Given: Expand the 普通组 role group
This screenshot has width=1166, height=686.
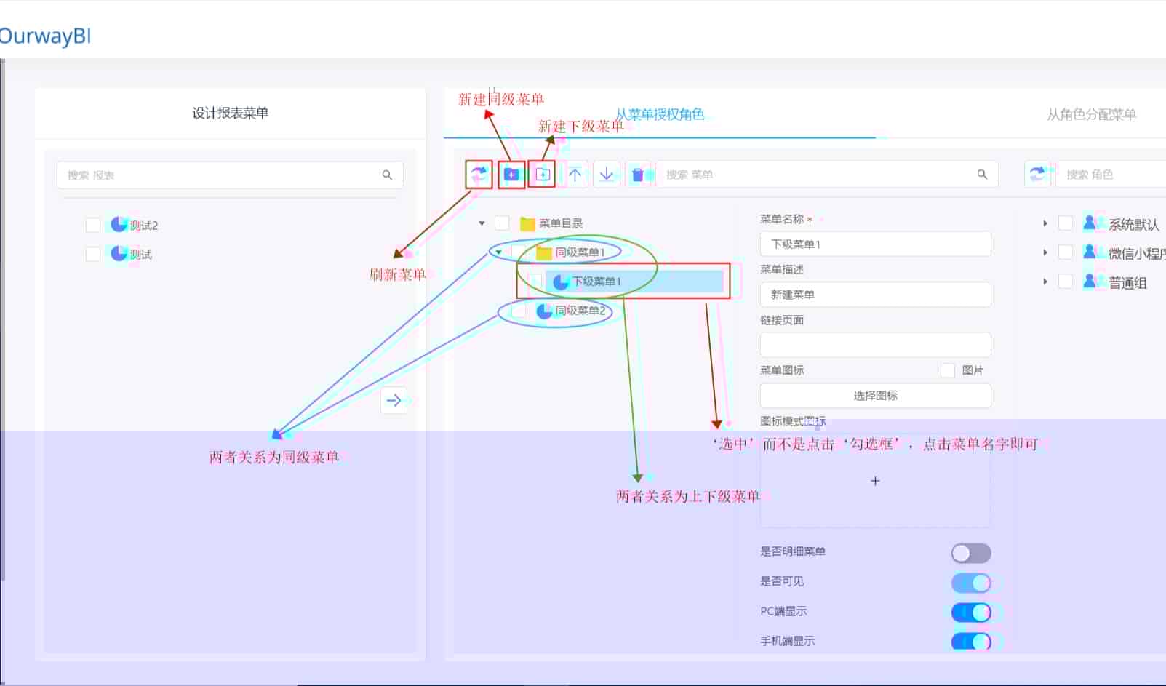Looking at the screenshot, I should point(1045,282).
